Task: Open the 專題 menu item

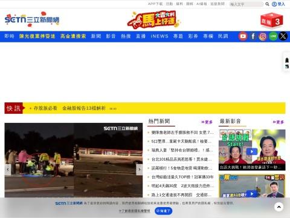Action: tap(178, 36)
